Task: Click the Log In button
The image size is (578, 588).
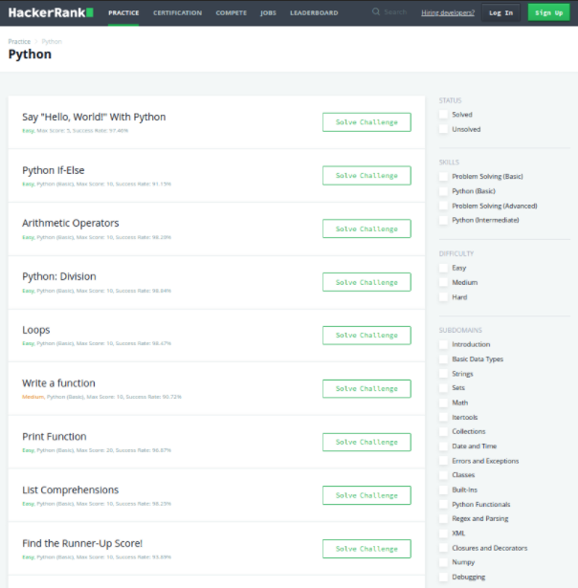Action: [x=500, y=12]
